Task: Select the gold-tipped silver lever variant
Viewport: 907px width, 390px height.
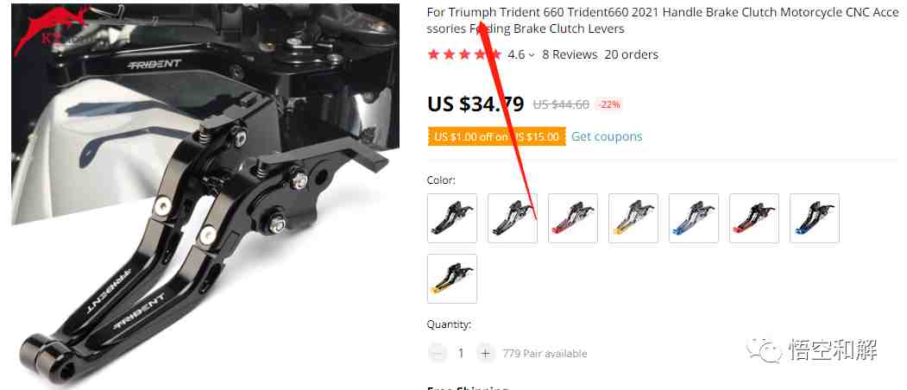Action: [633, 218]
